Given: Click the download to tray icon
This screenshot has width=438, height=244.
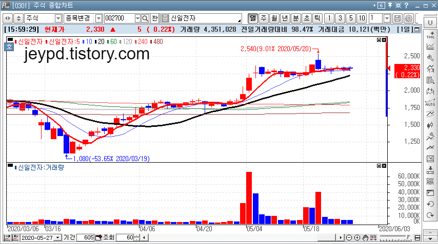Looking at the screenshot, I should coord(430,170).
